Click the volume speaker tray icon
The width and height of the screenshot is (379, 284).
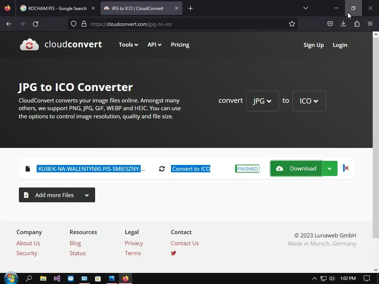pos(332,278)
